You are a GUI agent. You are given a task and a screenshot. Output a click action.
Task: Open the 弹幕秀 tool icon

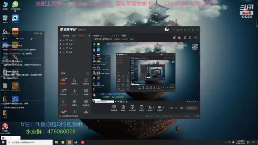point(74,103)
